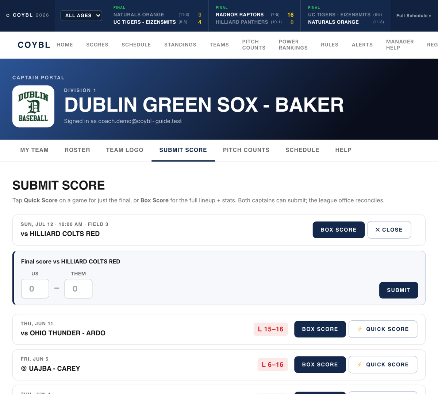Click the vs OHIO THUNDER - ARDO game title

[63, 333]
